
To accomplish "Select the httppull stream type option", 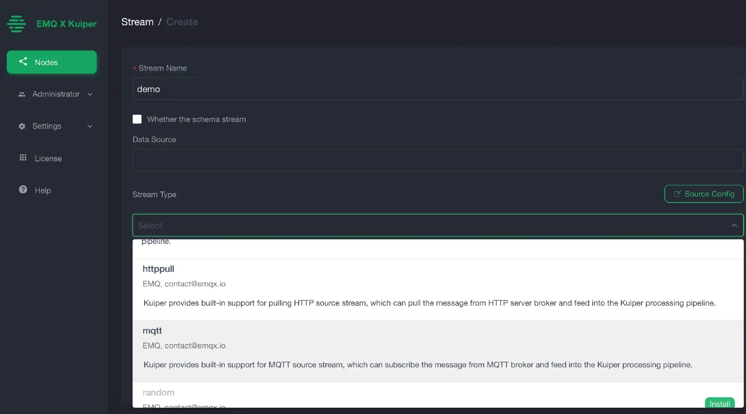I will tap(438, 289).
